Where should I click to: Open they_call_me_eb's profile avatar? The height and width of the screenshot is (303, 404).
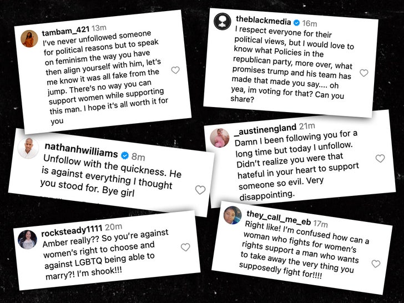[232, 215]
